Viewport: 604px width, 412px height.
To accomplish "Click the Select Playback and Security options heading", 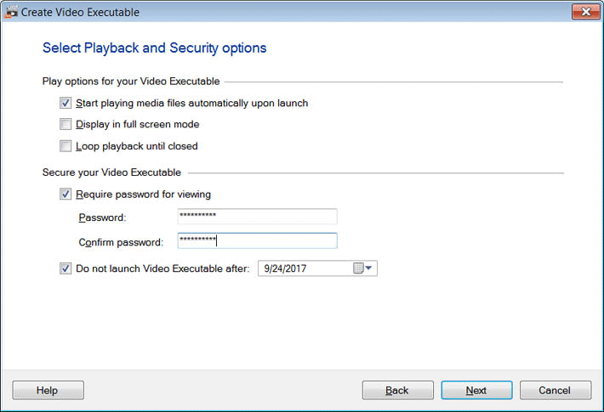I will (x=154, y=48).
